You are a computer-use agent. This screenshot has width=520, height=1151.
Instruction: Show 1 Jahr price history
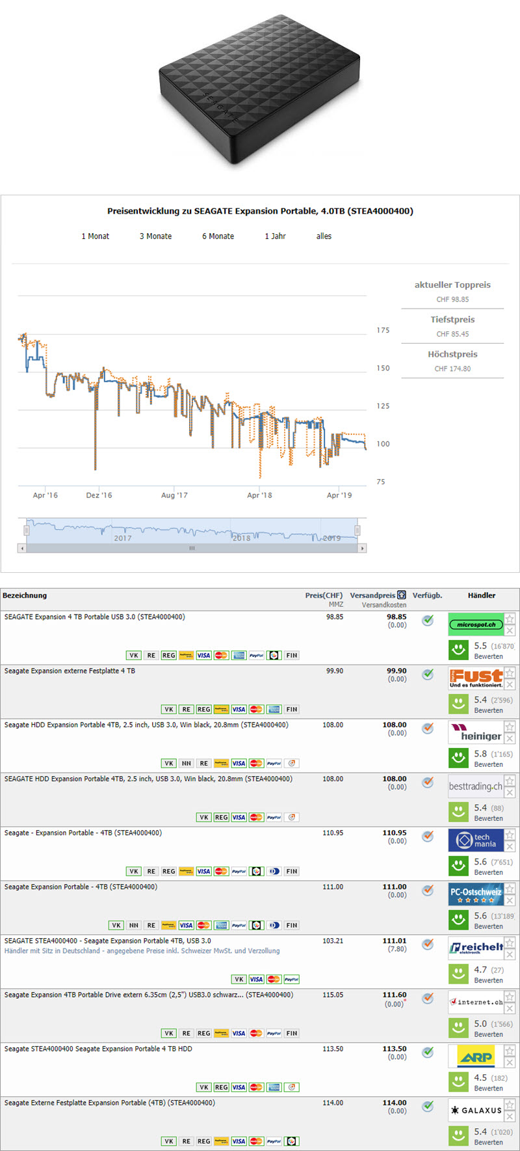[x=275, y=236]
